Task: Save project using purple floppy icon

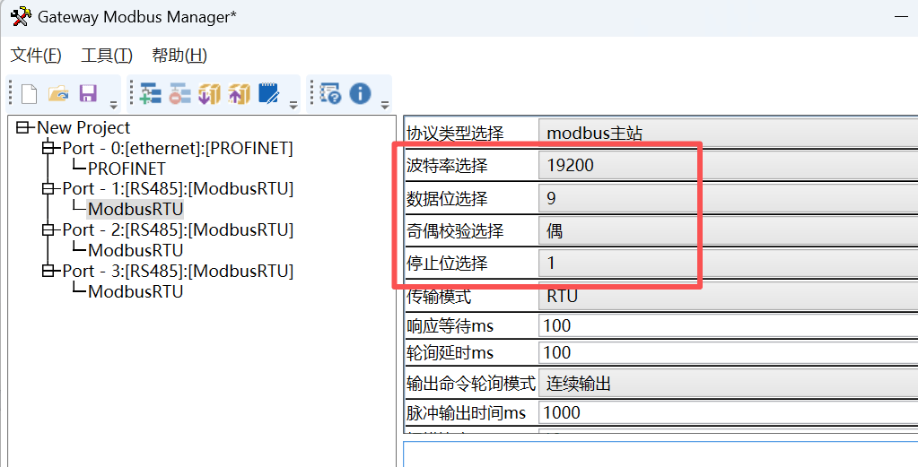Action: click(89, 93)
